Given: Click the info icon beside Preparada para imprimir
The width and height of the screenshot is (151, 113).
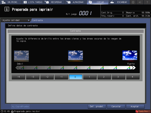Looking at the screenshot, I should point(7,9).
